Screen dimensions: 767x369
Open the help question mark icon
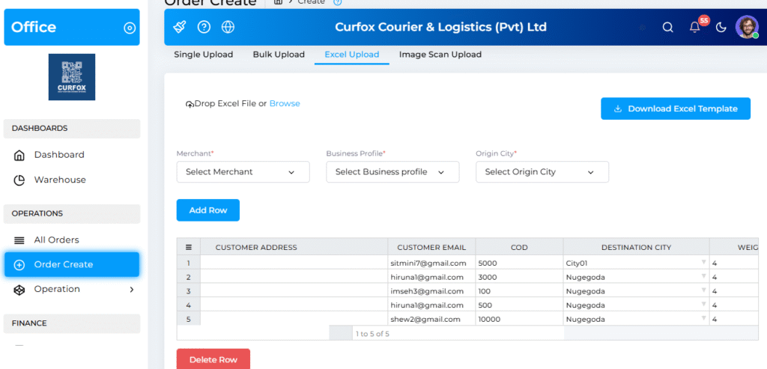[204, 27]
